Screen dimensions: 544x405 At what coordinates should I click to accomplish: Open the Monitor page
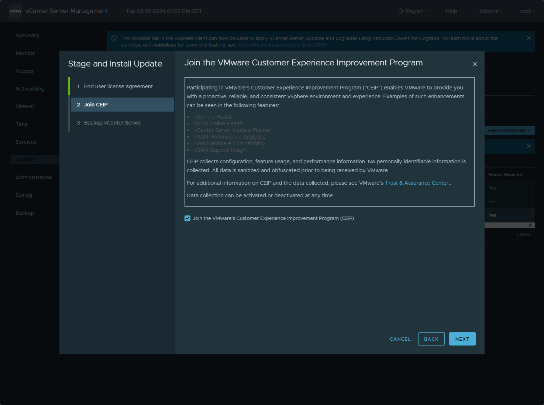(x=25, y=53)
